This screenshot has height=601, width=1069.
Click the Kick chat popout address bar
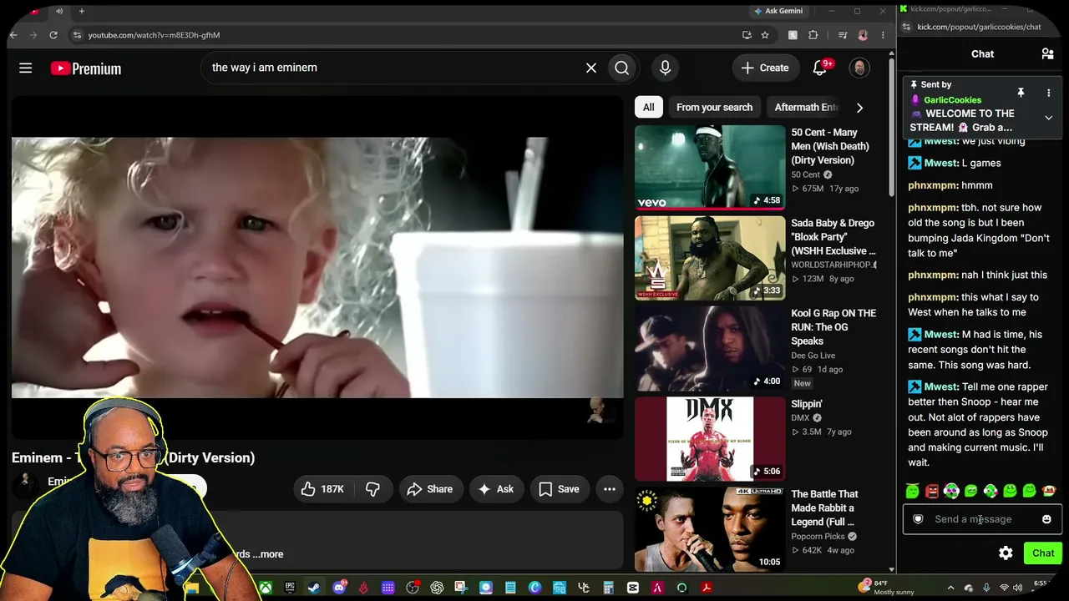click(980, 27)
